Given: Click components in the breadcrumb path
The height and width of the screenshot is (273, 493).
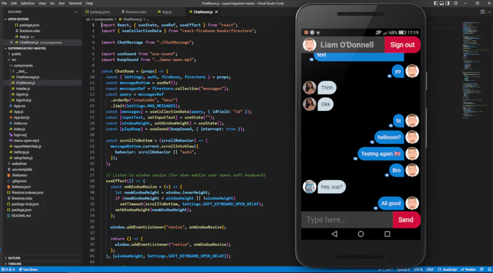Looking at the screenshot, I should (104, 19).
